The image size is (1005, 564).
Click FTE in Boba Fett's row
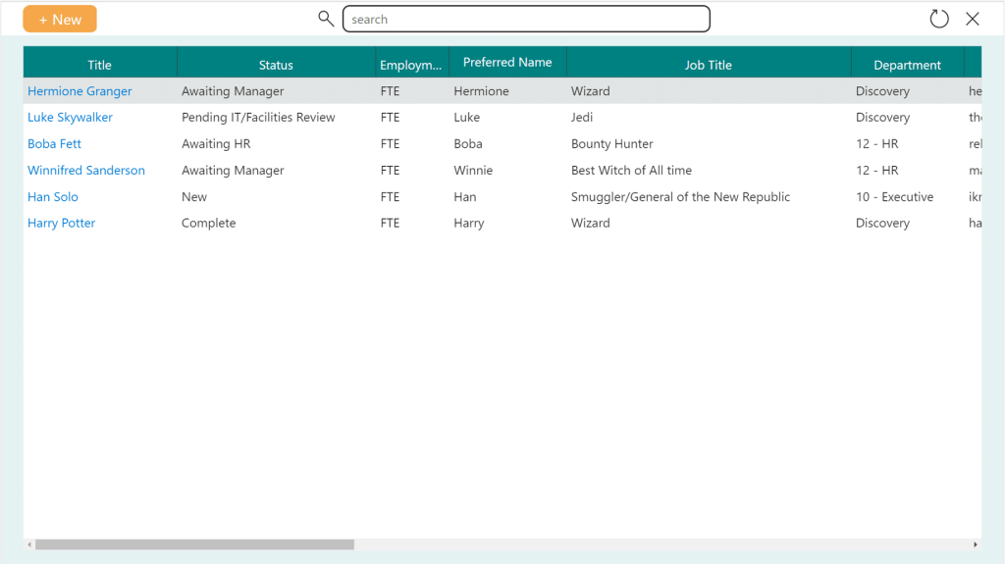[x=390, y=143]
